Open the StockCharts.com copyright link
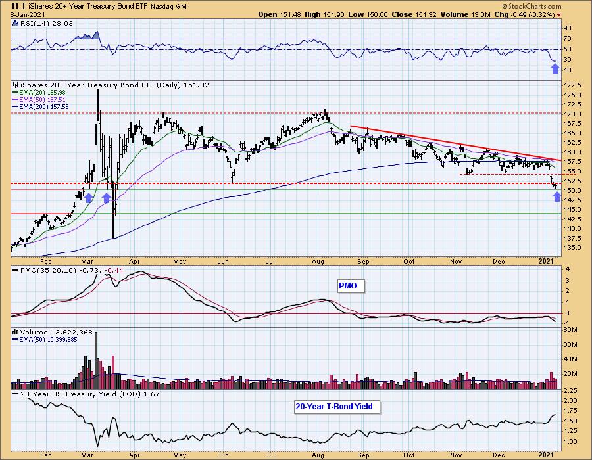Image resolution: width=592 pixels, height=460 pixels. coord(531,6)
